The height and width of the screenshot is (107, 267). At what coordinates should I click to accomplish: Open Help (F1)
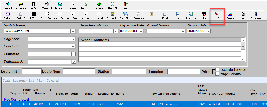click(112, 6)
